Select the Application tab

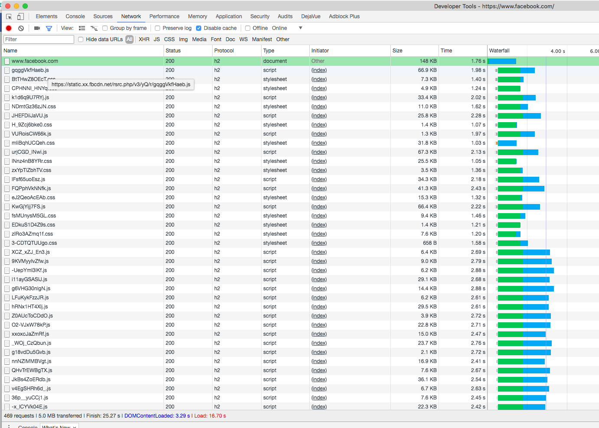(229, 16)
